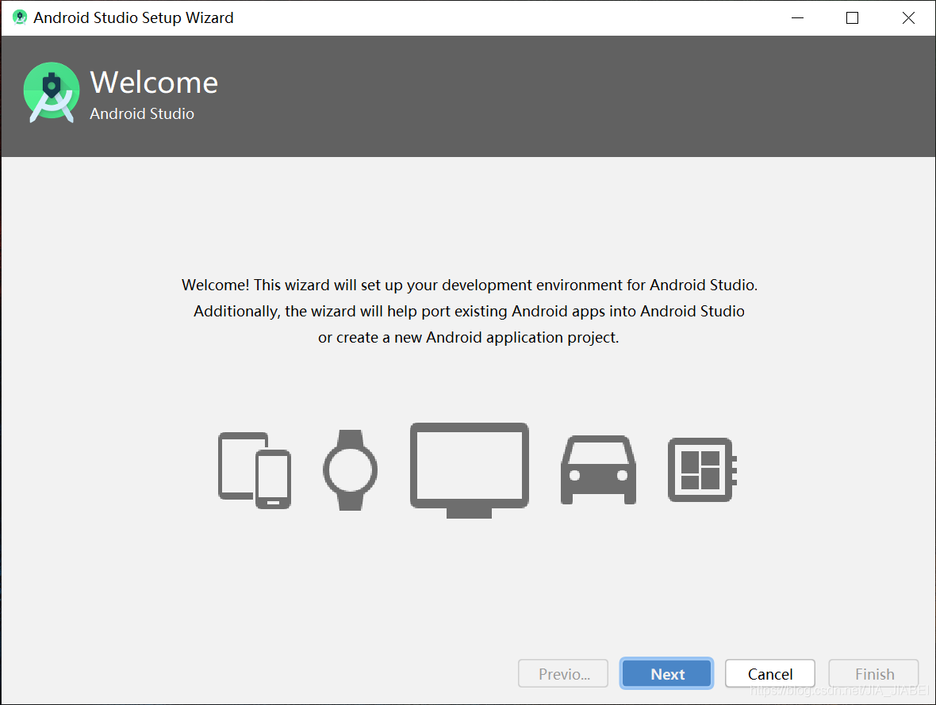Click the greyed-out Finish button

874,673
